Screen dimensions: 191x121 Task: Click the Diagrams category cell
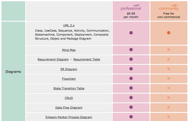13,72
